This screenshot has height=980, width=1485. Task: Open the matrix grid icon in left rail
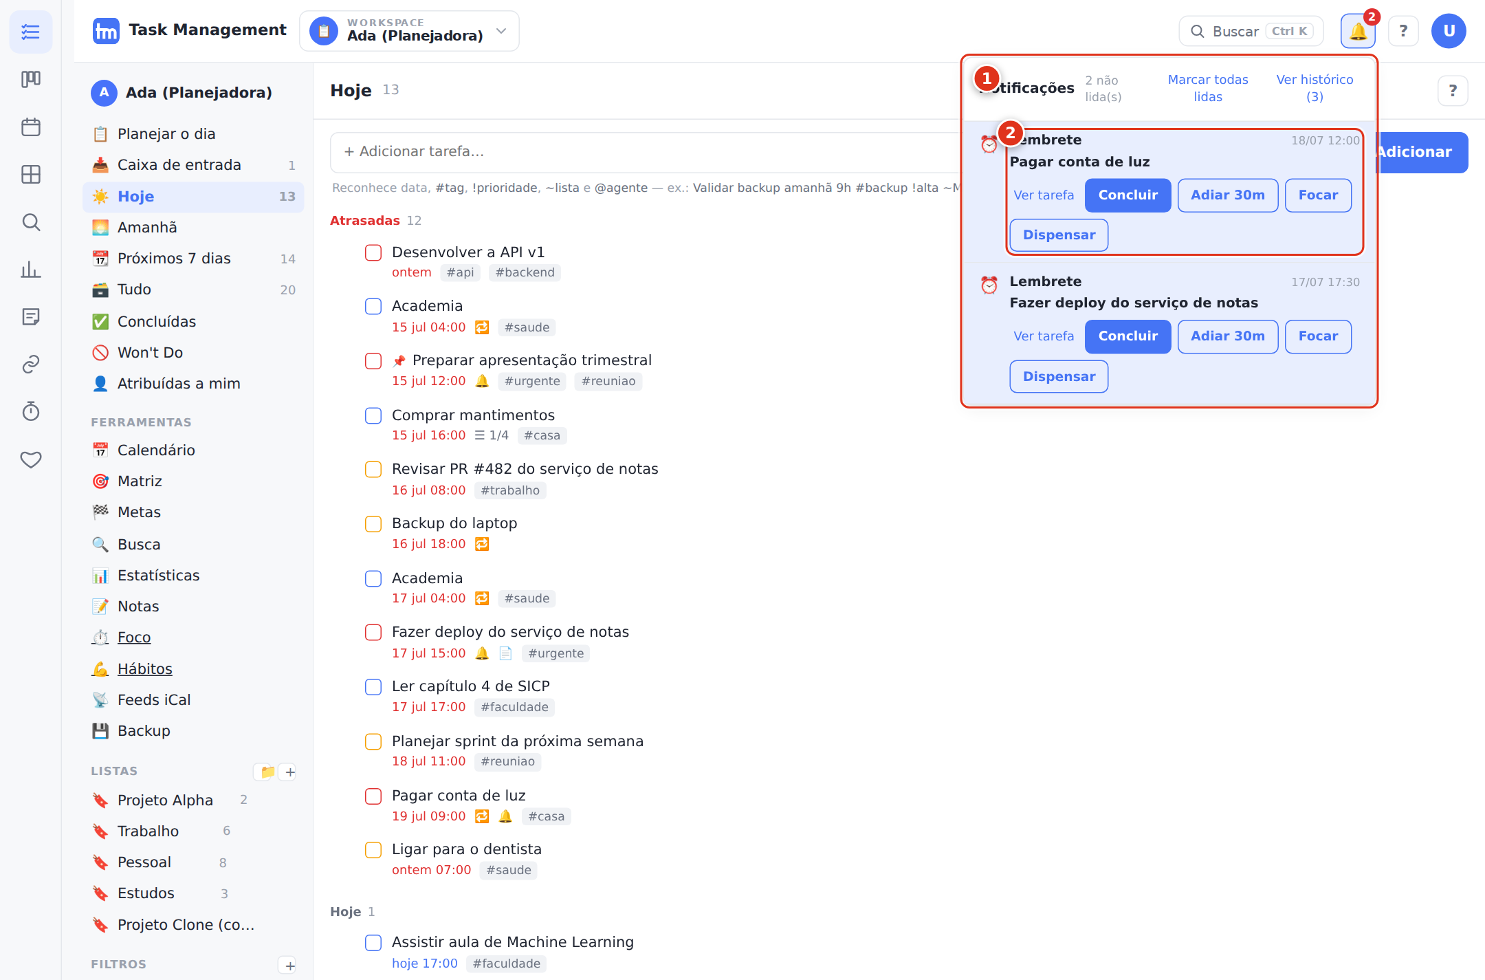point(31,175)
